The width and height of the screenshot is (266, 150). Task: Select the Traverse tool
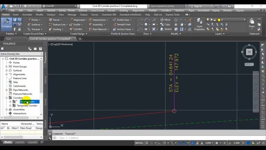pyautogui.click(x=34, y=29)
